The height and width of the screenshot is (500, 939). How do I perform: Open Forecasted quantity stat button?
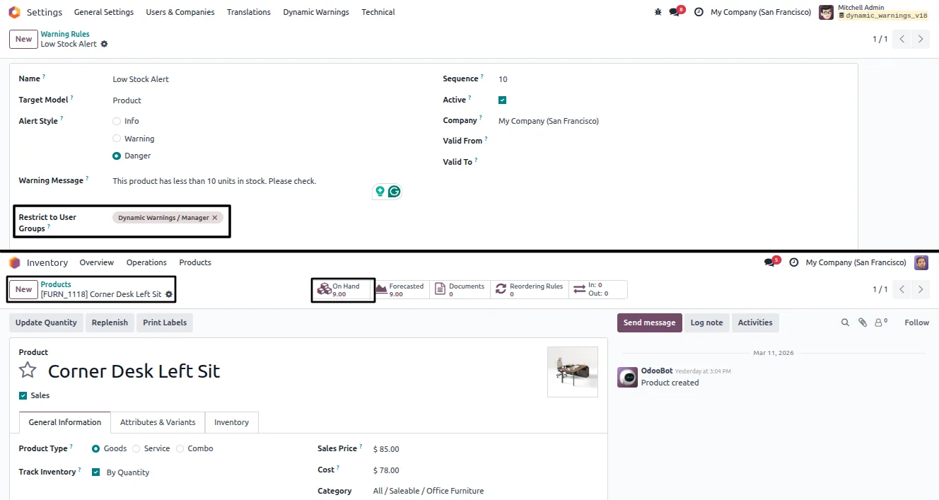[401, 289]
